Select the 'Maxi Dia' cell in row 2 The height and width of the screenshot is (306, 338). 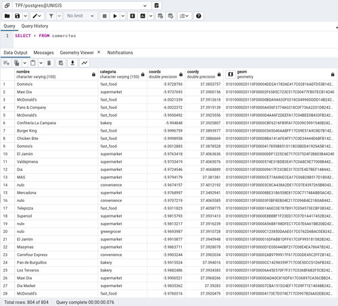56,92
